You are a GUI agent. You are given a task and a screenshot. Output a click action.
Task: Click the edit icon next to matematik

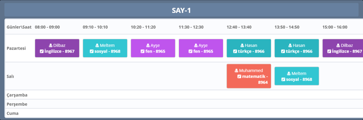coord(239,77)
